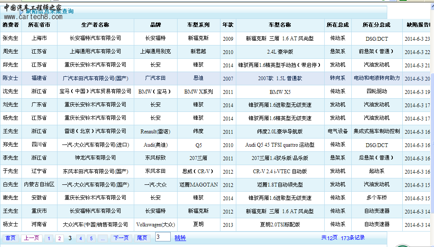The image size is (434, 247).
Task: Select consumer 于先生 cell
Action: [11, 172]
